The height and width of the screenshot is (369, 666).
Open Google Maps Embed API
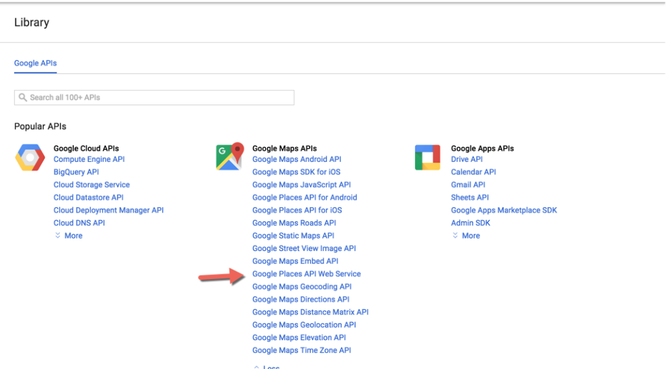coord(295,261)
